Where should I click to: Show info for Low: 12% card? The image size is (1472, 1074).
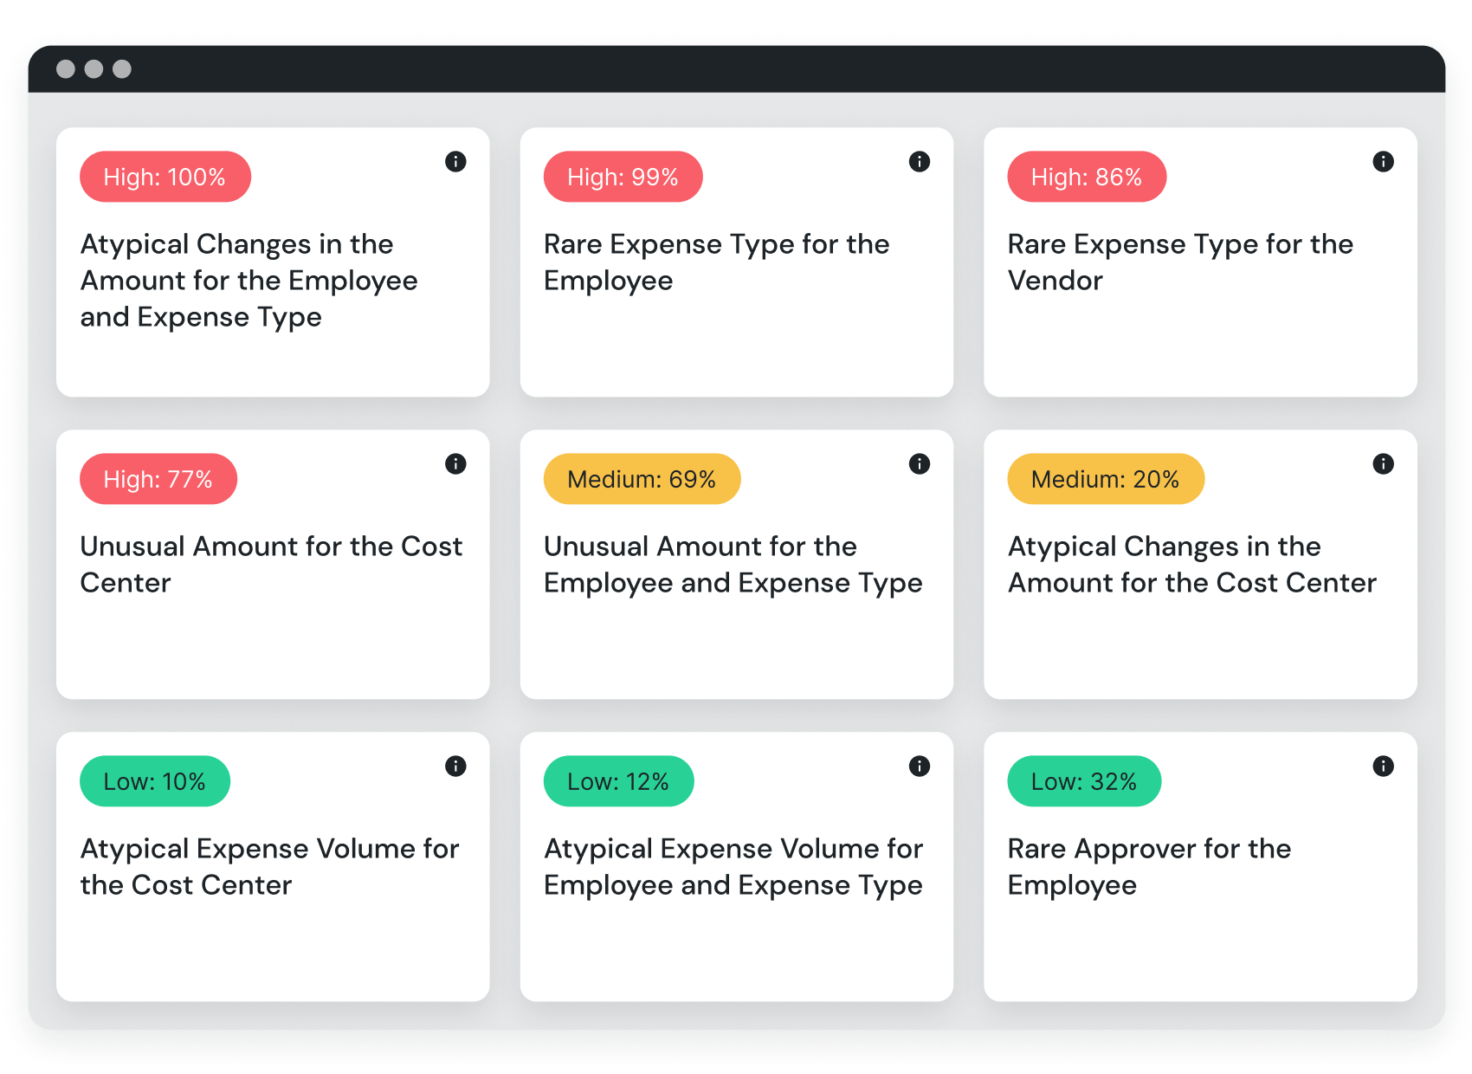point(920,766)
